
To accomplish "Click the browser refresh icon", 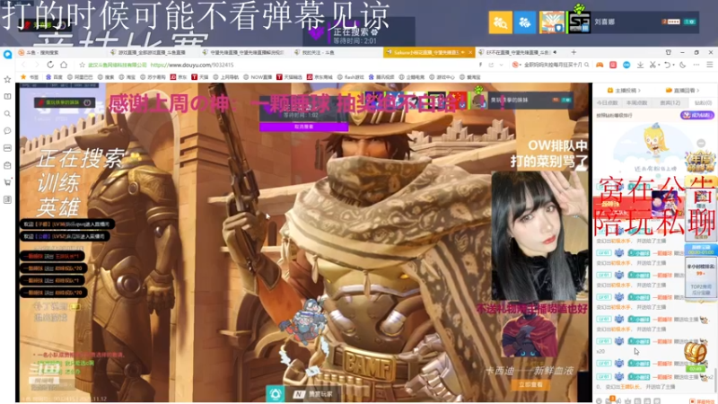I will pyautogui.click(x=50, y=65).
